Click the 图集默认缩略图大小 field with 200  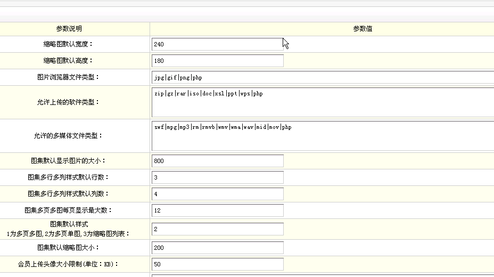coord(217,248)
